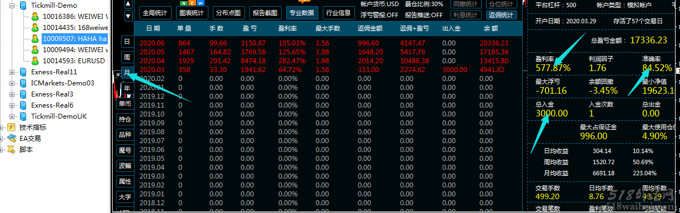Sort by the 日期 column header
This screenshot has width=680, height=213.
coord(153,28)
